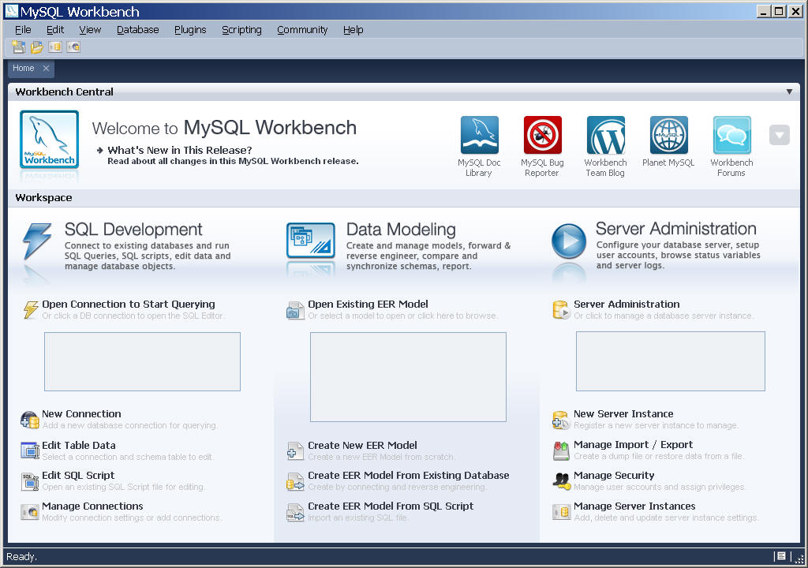Click the Ready status bar text
Image resolution: width=808 pixels, height=568 pixels.
pyautogui.click(x=21, y=557)
